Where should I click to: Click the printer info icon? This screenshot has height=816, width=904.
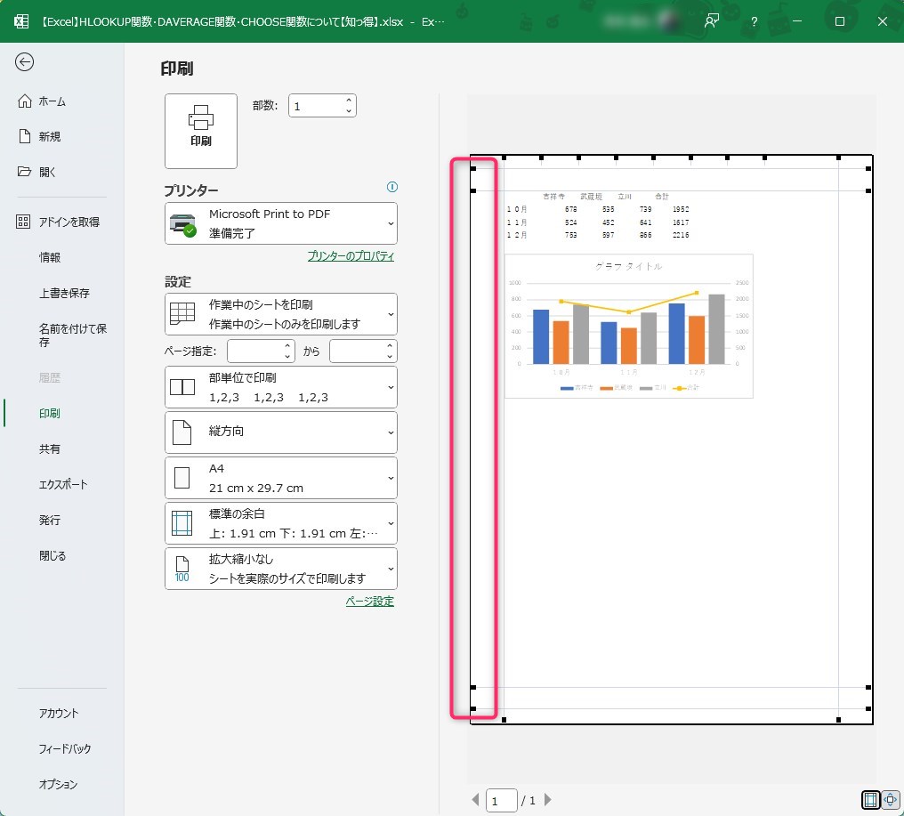pyautogui.click(x=392, y=187)
